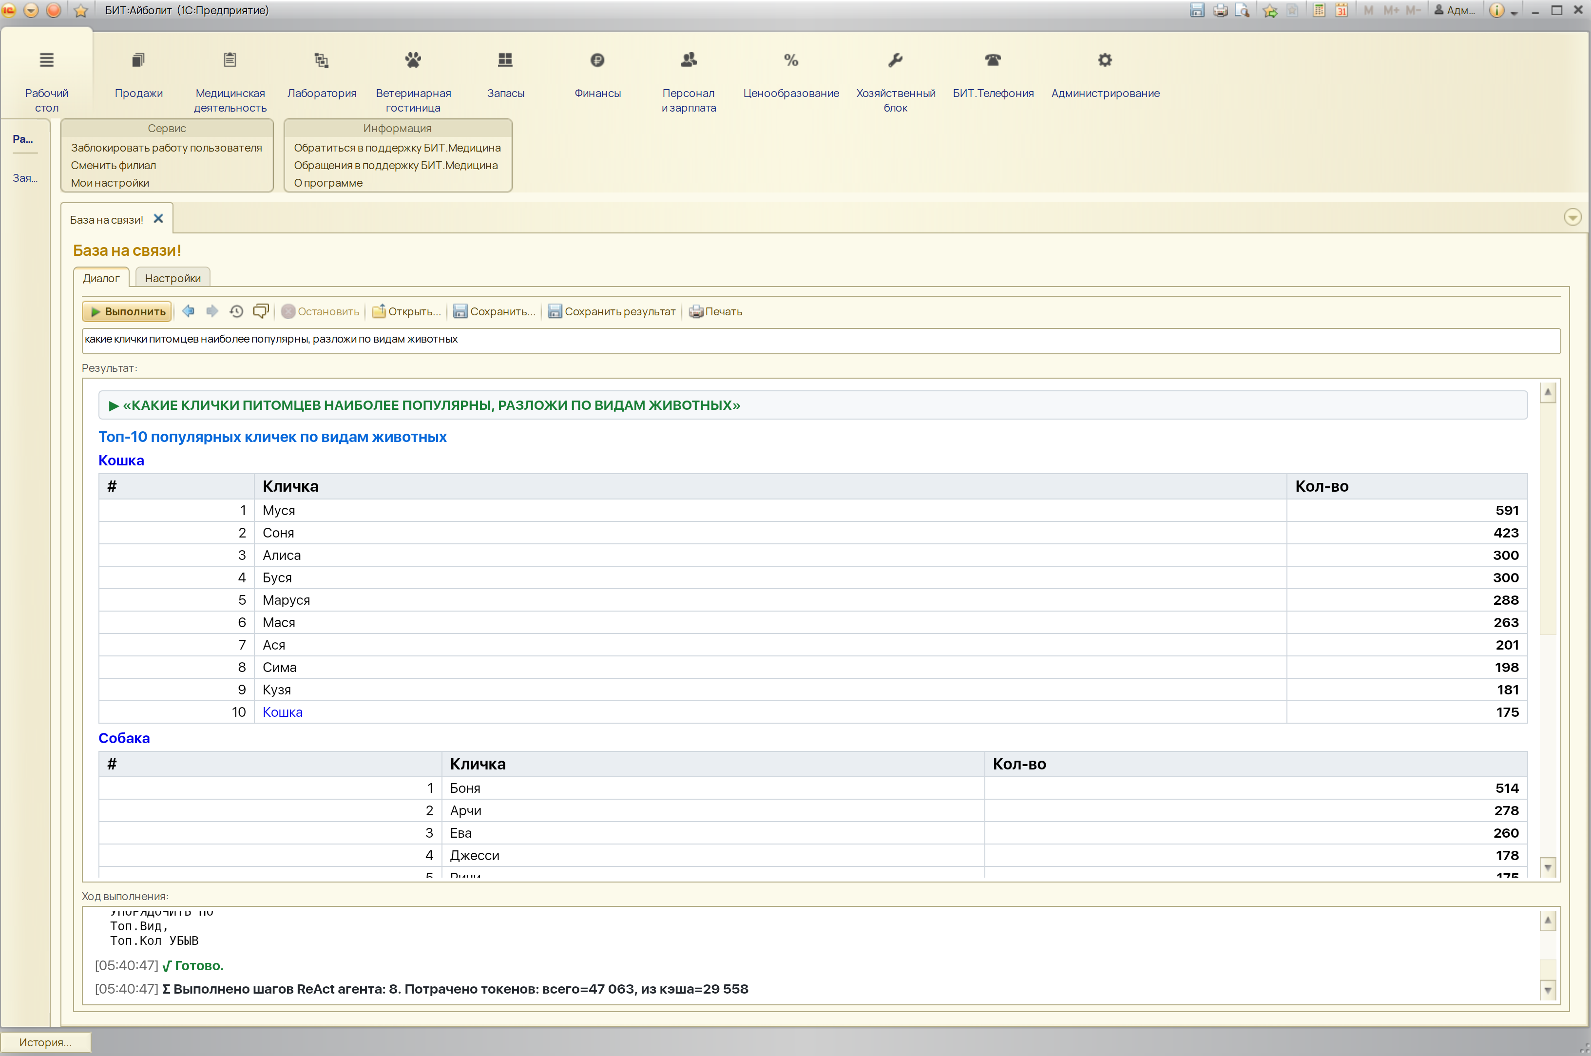Close the База на связи! tab
This screenshot has height=1056, width=1591.
pos(158,219)
